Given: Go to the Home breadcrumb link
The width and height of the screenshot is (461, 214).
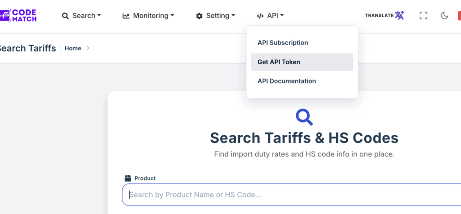Looking at the screenshot, I should click(73, 48).
